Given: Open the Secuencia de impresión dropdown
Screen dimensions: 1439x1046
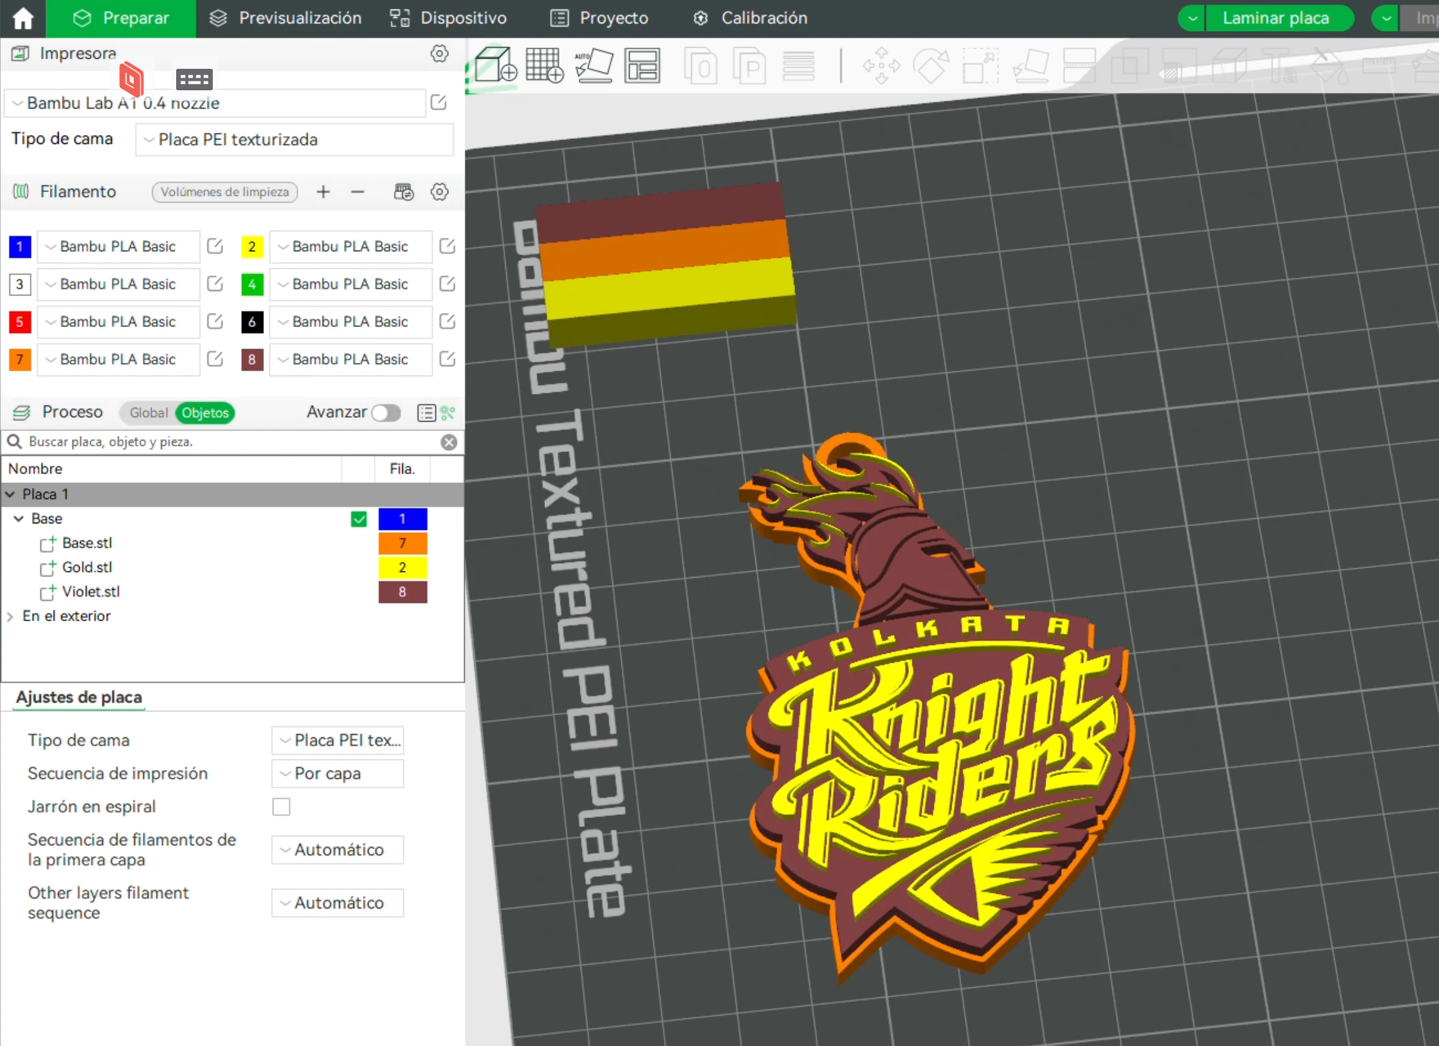Looking at the screenshot, I should 338,774.
